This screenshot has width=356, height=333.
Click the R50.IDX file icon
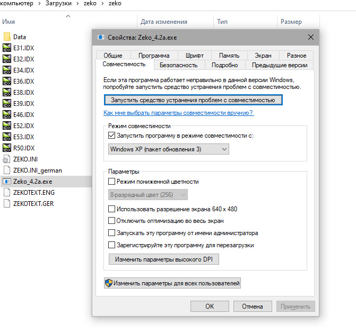(x=7, y=148)
